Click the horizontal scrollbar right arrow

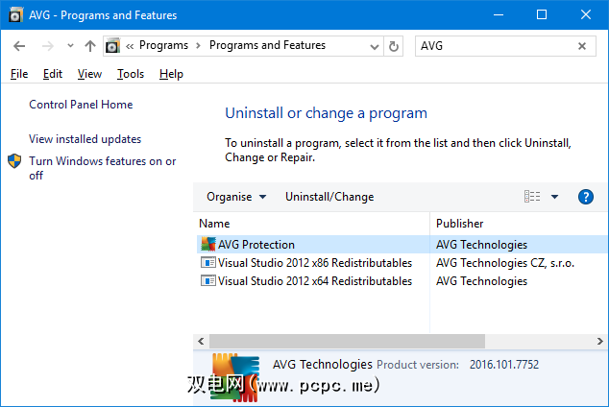tap(600, 342)
